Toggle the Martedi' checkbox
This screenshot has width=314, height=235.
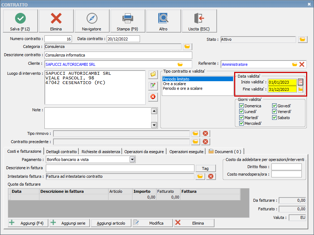coord(242,118)
